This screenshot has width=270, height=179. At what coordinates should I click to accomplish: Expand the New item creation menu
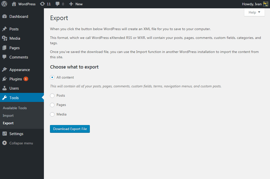click(76, 4)
